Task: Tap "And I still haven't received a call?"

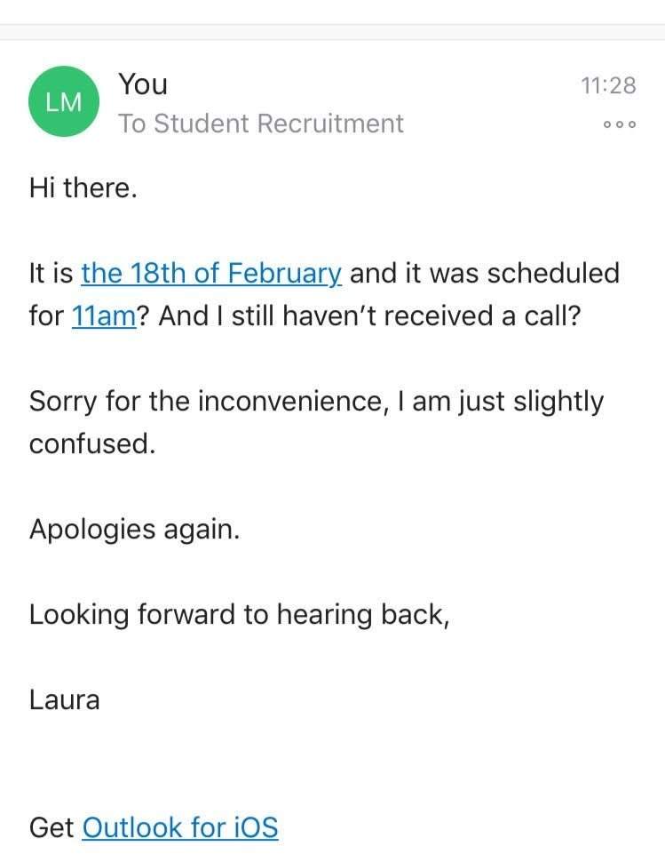Action: (x=368, y=315)
